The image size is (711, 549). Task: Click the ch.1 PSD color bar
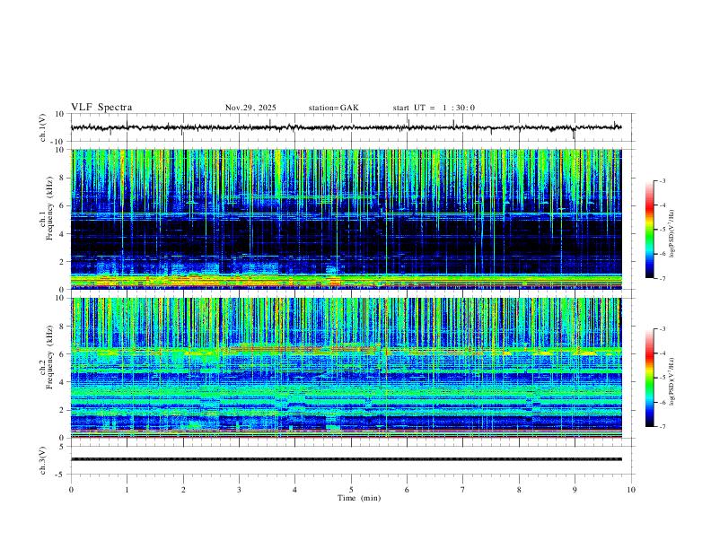(x=650, y=230)
